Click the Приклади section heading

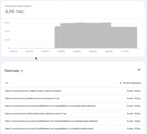tap(12, 71)
